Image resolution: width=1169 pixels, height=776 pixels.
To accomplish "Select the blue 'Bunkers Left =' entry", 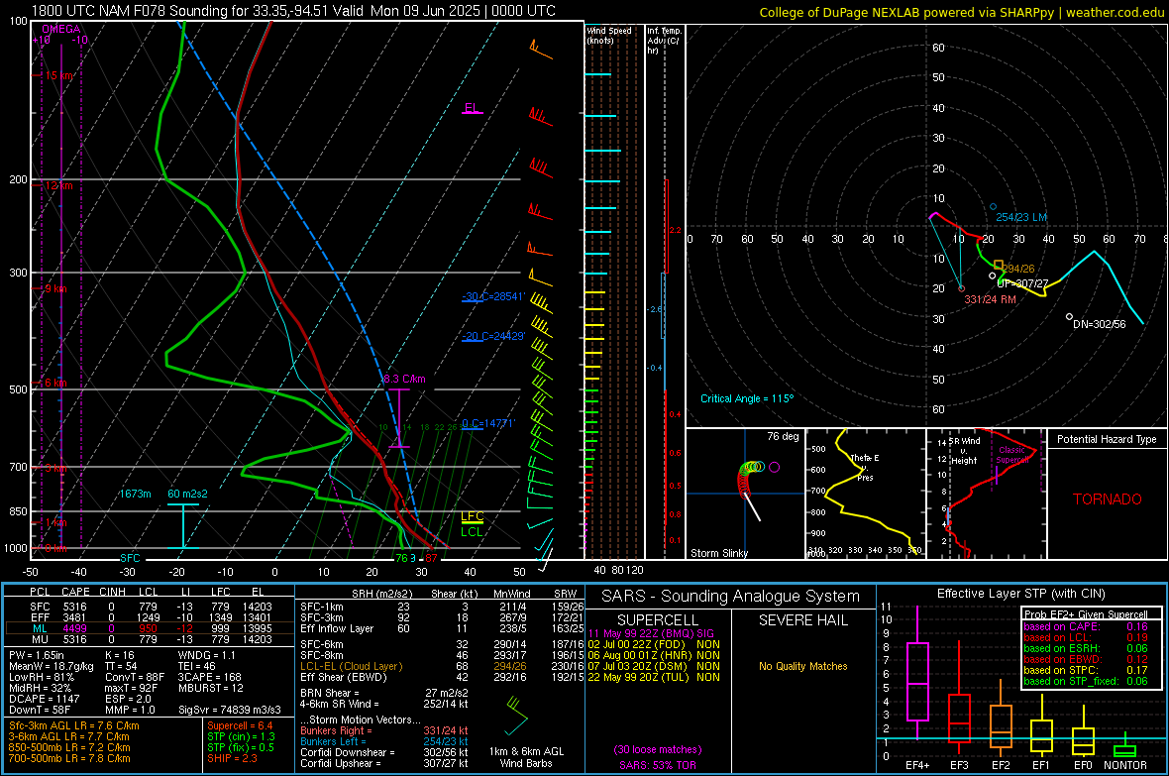I will pyautogui.click(x=384, y=741).
